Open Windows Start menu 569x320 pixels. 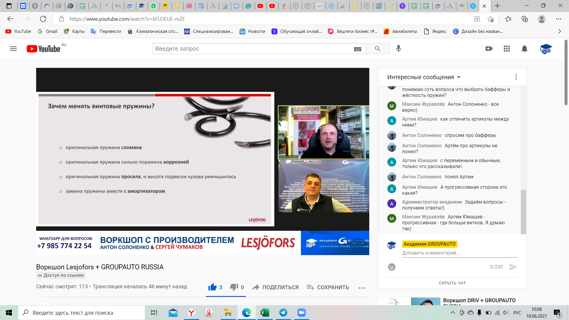[9, 313]
